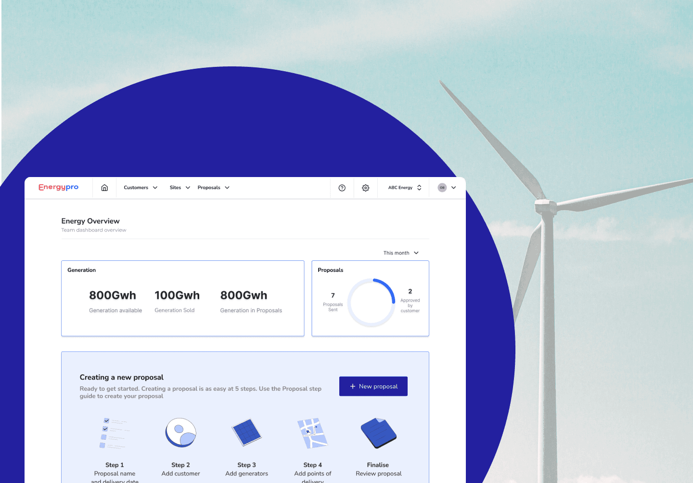
Task: Change the This month period filter
Action: coord(401,253)
